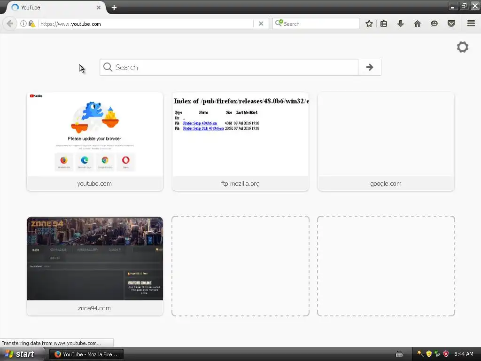Screen dimensions: 481x361
Task: Click the ftp.mozilla.org tile label
Action: click(x=240, y=184)
